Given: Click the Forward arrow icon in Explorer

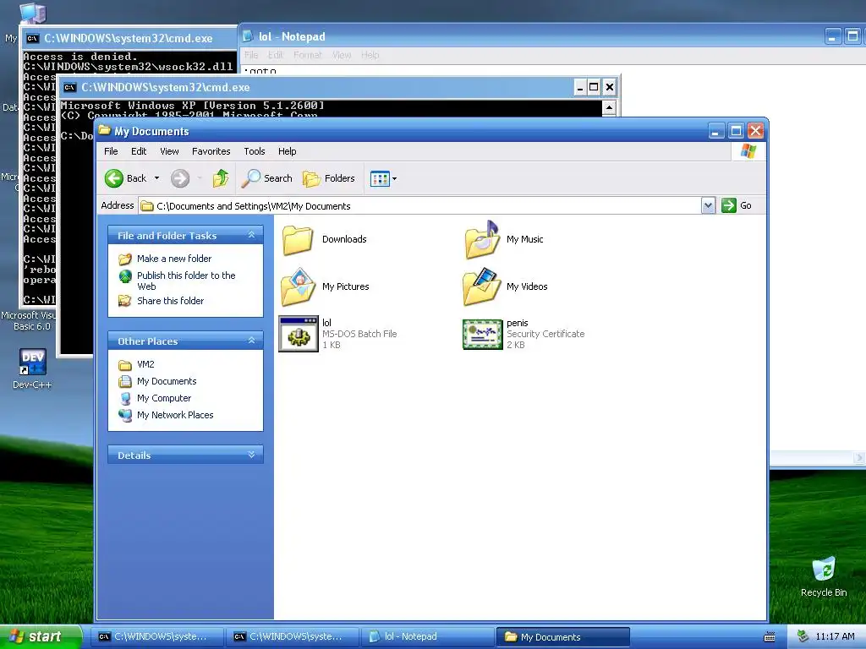Looking at the screenshot, I should [x=180, y=178].
